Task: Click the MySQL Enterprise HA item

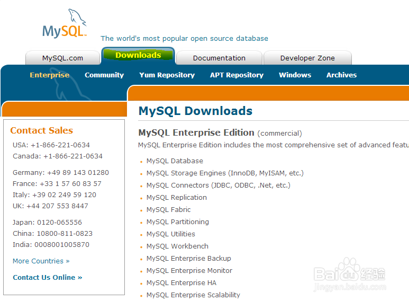Action: point(181,283)
